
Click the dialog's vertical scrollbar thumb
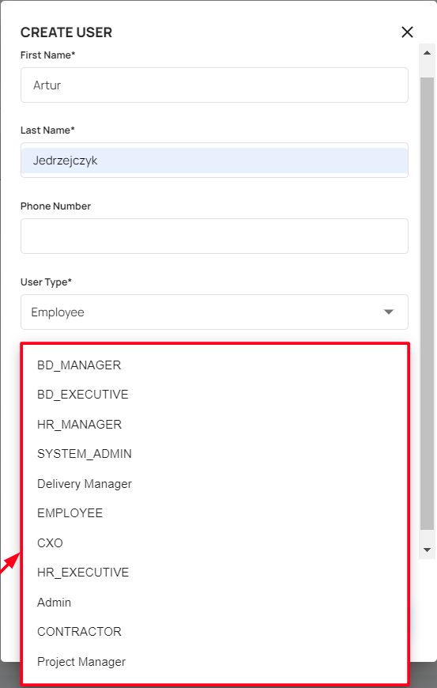[x=427, y=304]
